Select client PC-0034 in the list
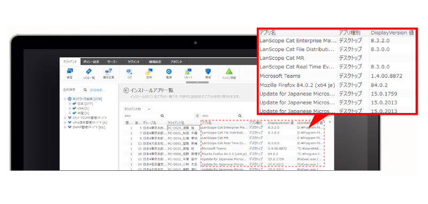 coord(184,138)
